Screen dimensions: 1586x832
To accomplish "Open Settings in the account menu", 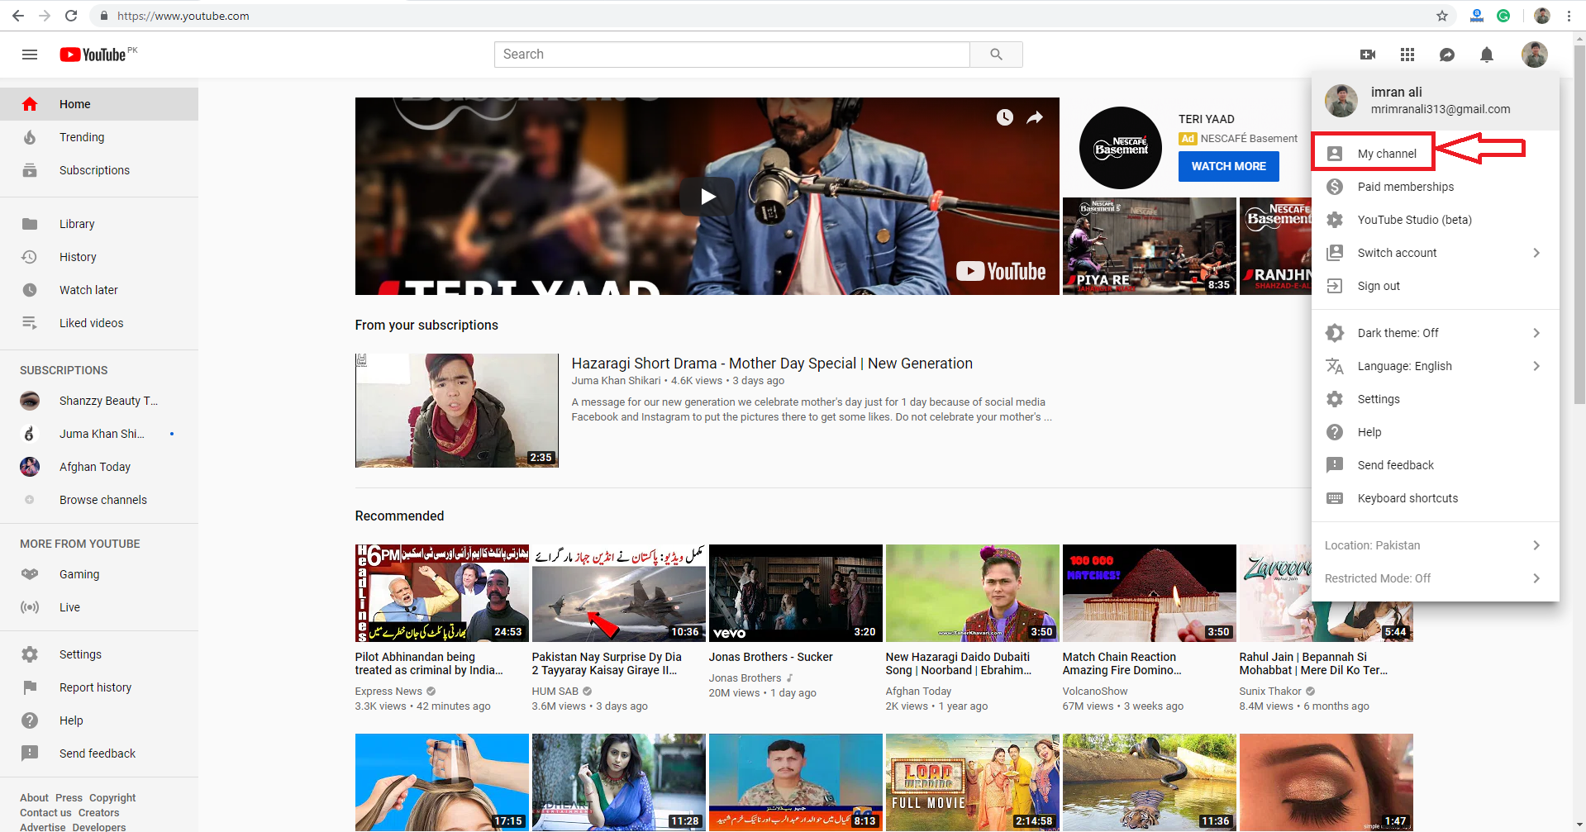I will point(1436,399).
